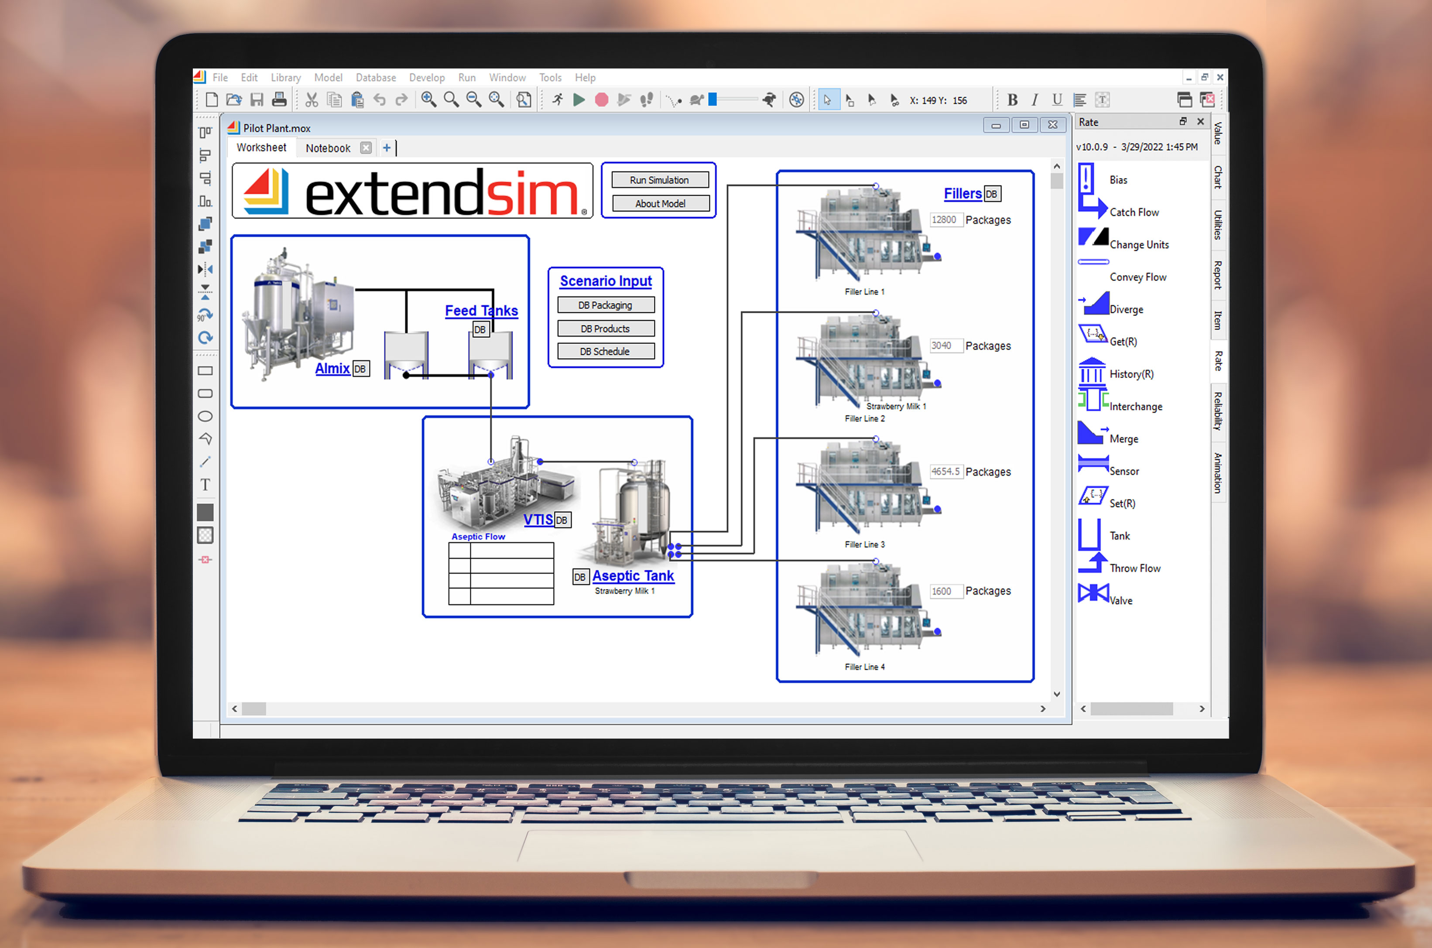Screen dimensions: 1432x948
Task: Open the Aseptic Tank link
Action: pos(633,575)
